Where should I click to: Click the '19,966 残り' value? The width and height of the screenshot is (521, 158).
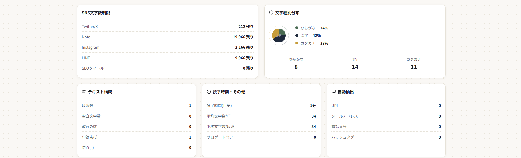[x=243, y=37]
